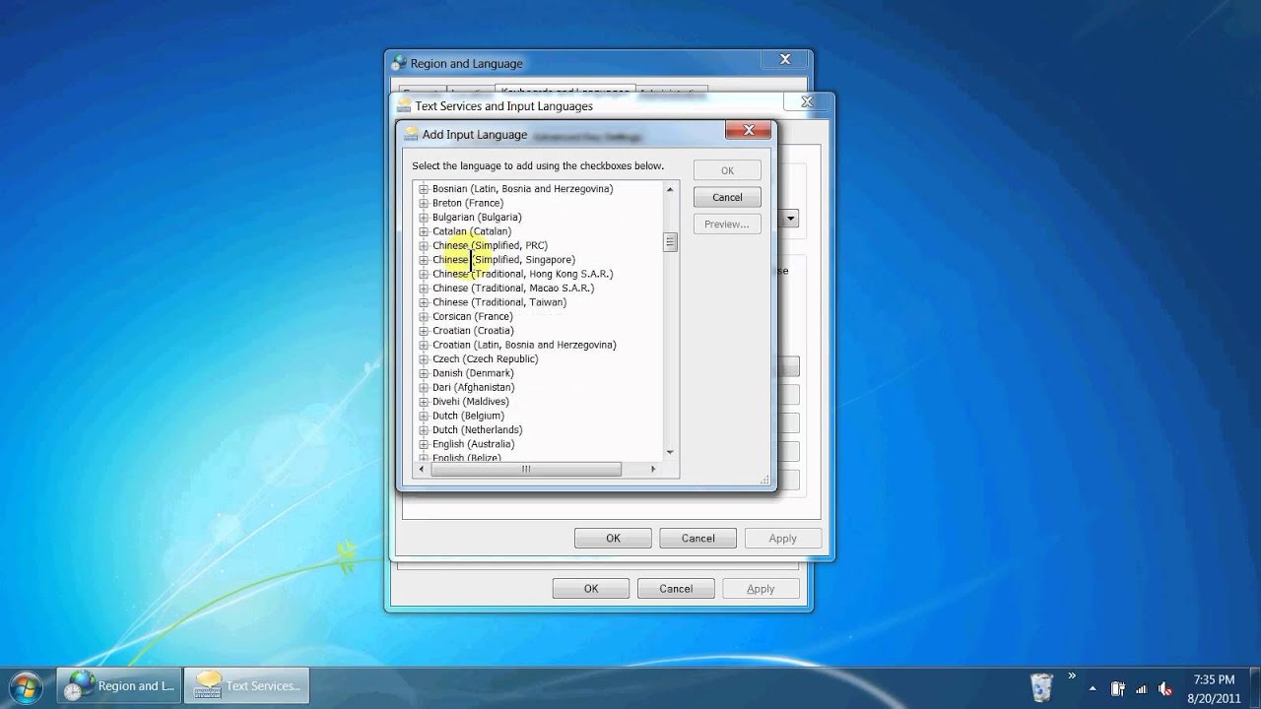Expand Czech (Czech Republic) node
1261x709 pixels.
coord(424,359)
